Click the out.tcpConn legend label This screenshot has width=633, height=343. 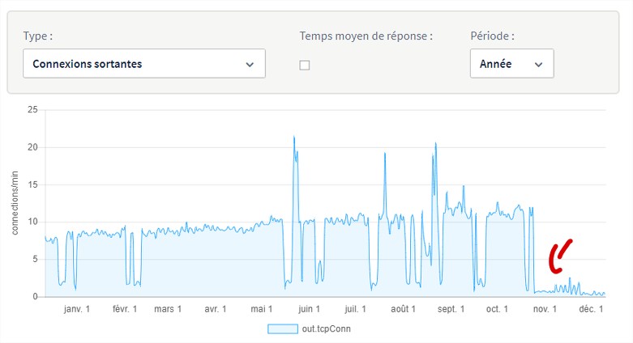click(x=326, y=329)
